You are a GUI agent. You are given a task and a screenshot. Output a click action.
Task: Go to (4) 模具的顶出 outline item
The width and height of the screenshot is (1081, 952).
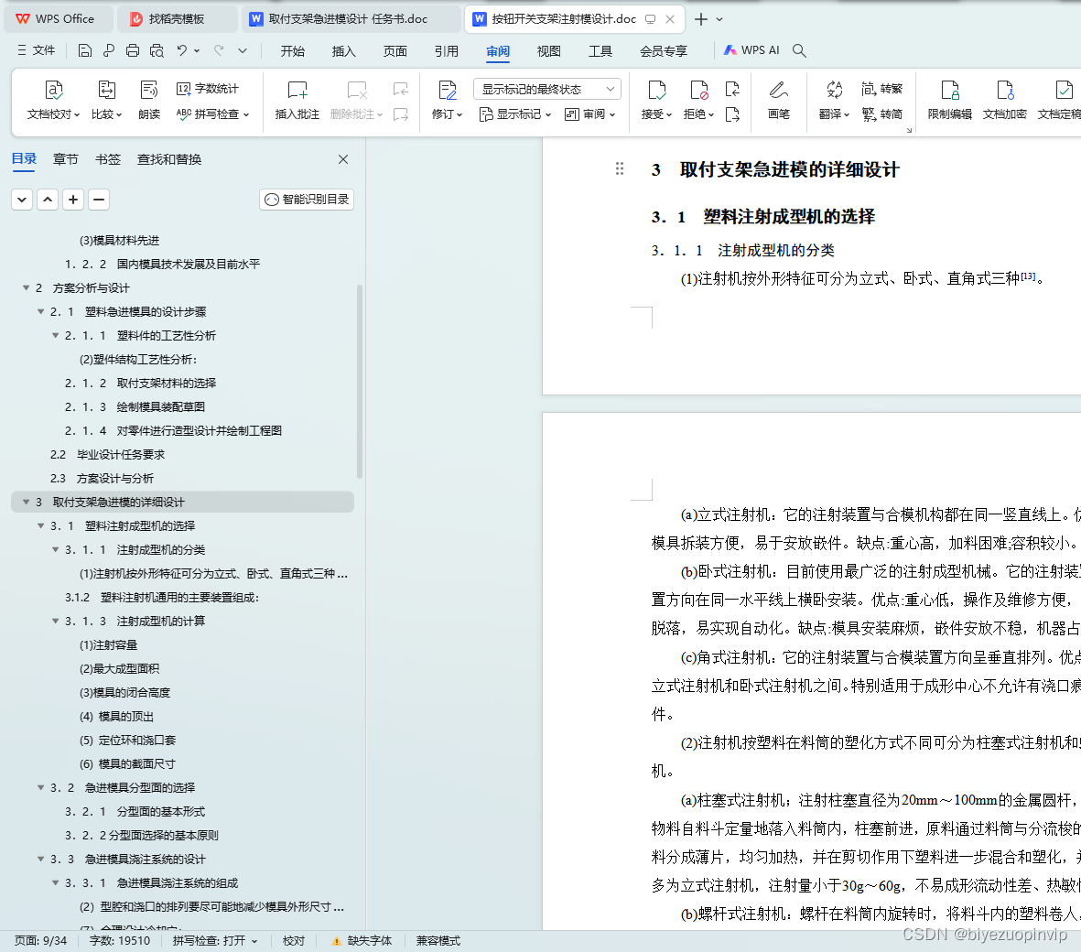[116, 716]
